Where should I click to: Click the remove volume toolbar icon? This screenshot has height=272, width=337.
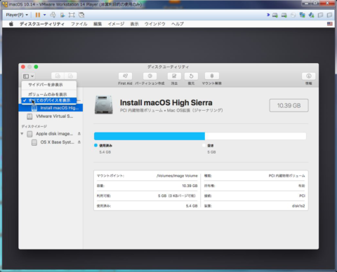point(70,76)
